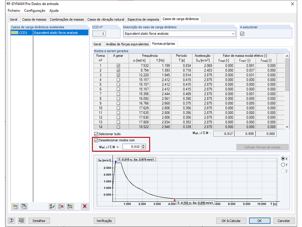Click the check-all load cases icon

52,207
